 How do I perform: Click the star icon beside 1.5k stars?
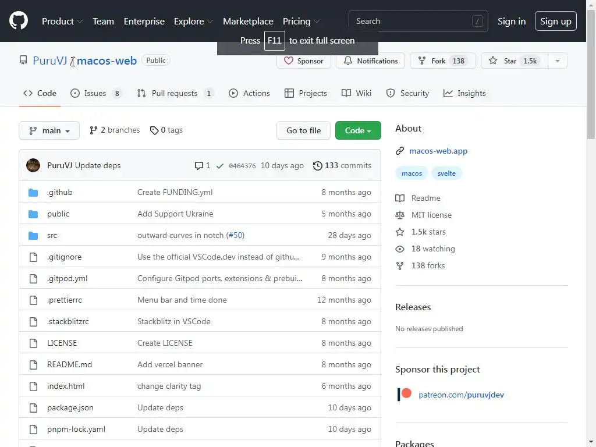(x=399, y=232)
